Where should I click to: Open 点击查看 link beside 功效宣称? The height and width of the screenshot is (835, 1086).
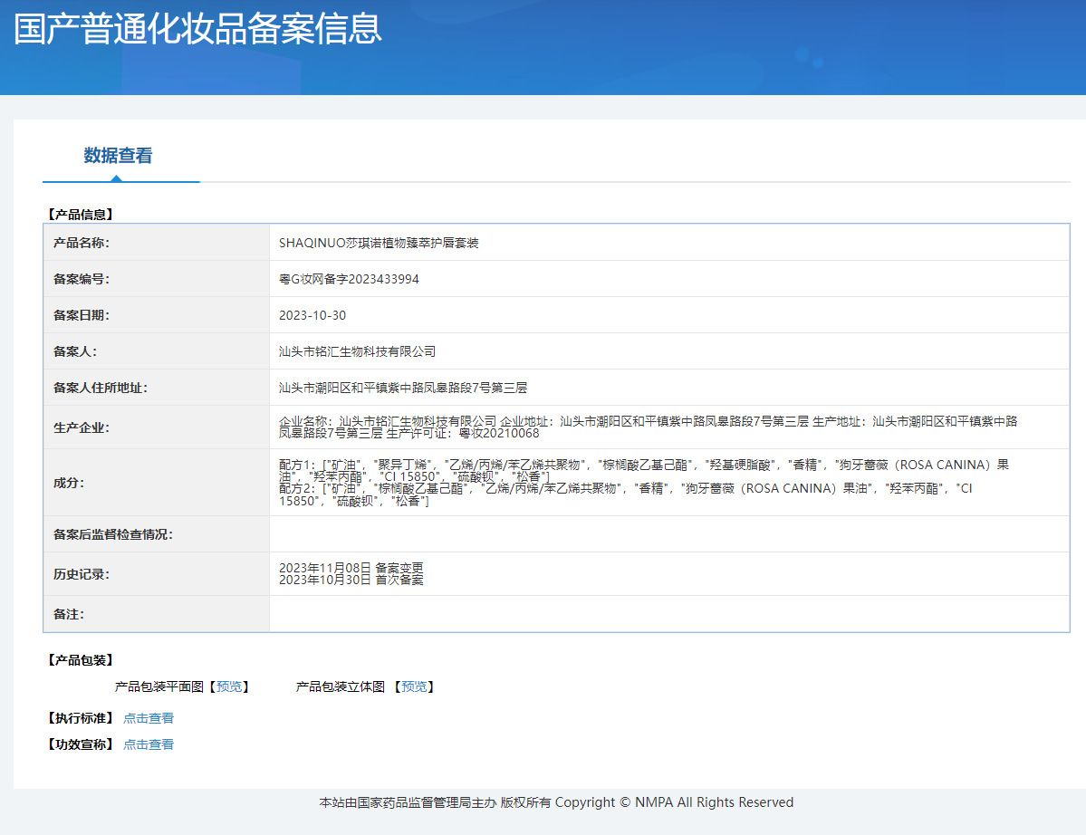pyautogui.click(x=149, y=744)
